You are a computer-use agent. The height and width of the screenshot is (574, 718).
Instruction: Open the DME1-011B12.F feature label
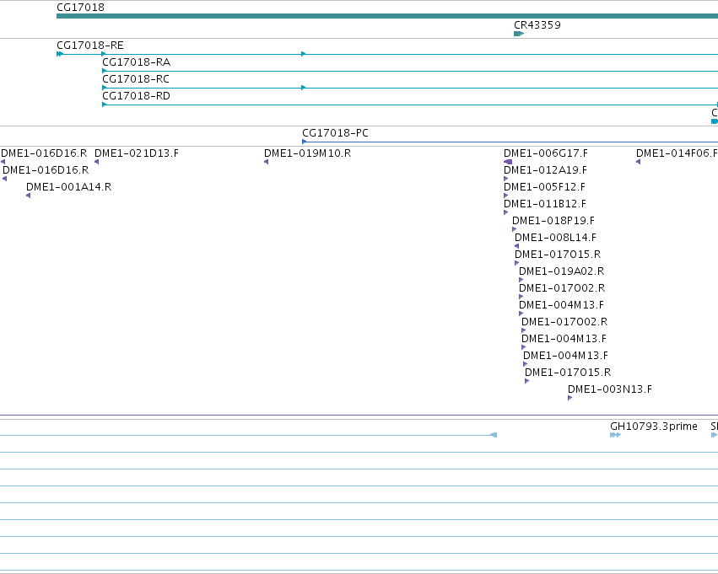pos(545,204)
